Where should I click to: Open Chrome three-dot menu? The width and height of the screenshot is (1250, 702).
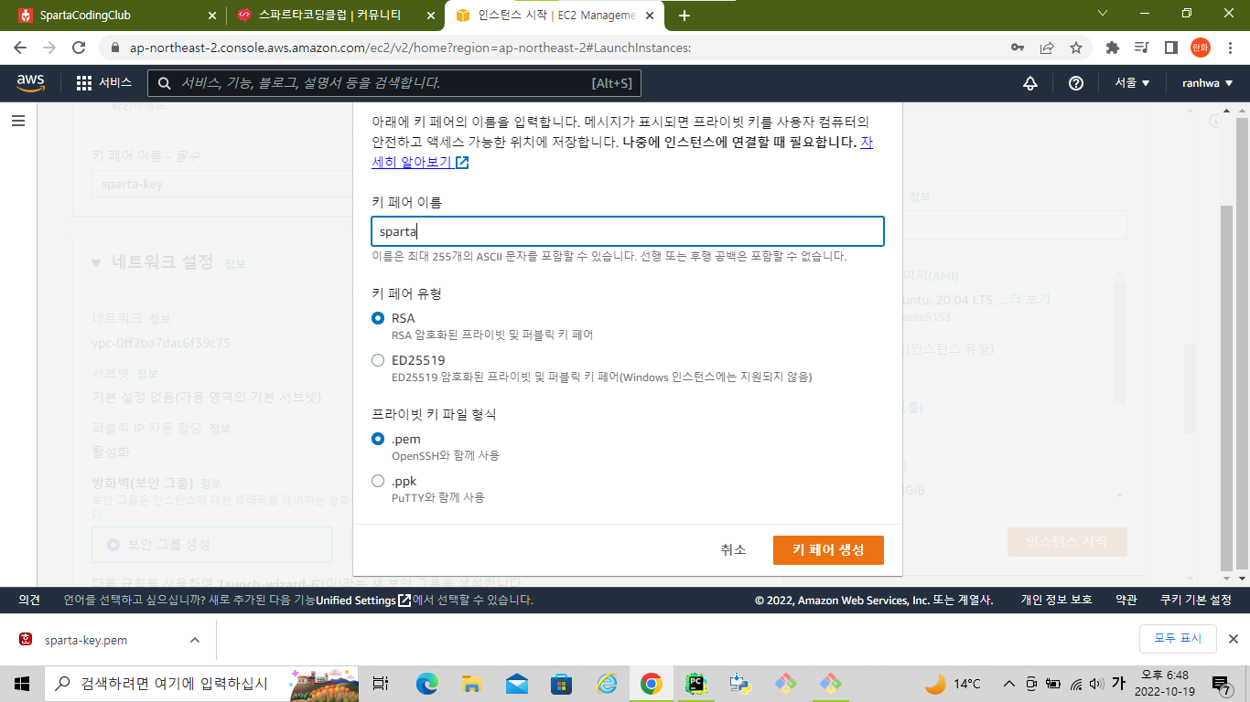pos(1229,48)
